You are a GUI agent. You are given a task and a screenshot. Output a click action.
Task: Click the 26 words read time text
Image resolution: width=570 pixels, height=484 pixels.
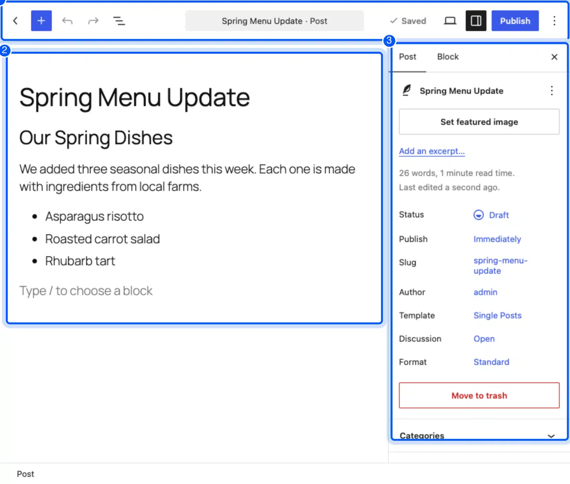pos(457,173)
